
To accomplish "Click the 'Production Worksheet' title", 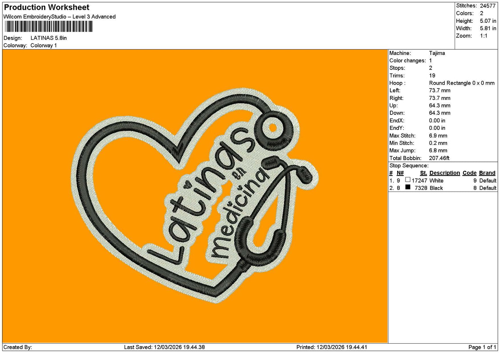I will tap(46, 7).
